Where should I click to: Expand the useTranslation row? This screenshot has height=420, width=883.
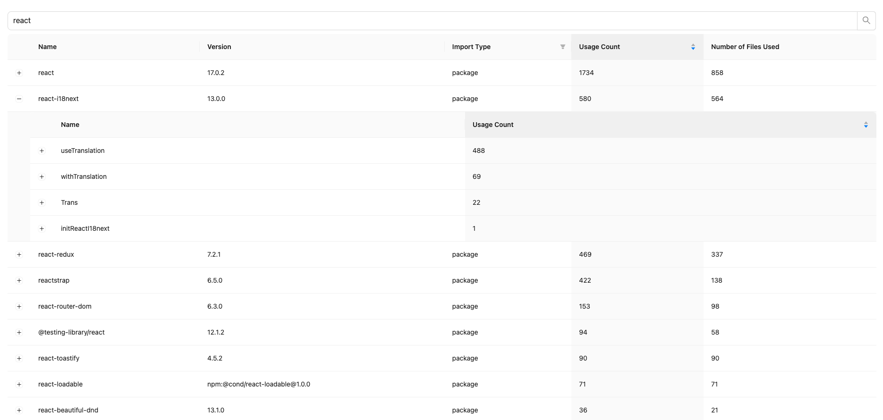[42, 151]
